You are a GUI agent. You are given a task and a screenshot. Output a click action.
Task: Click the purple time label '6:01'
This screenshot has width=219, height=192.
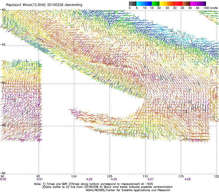(x=40, y=179)
